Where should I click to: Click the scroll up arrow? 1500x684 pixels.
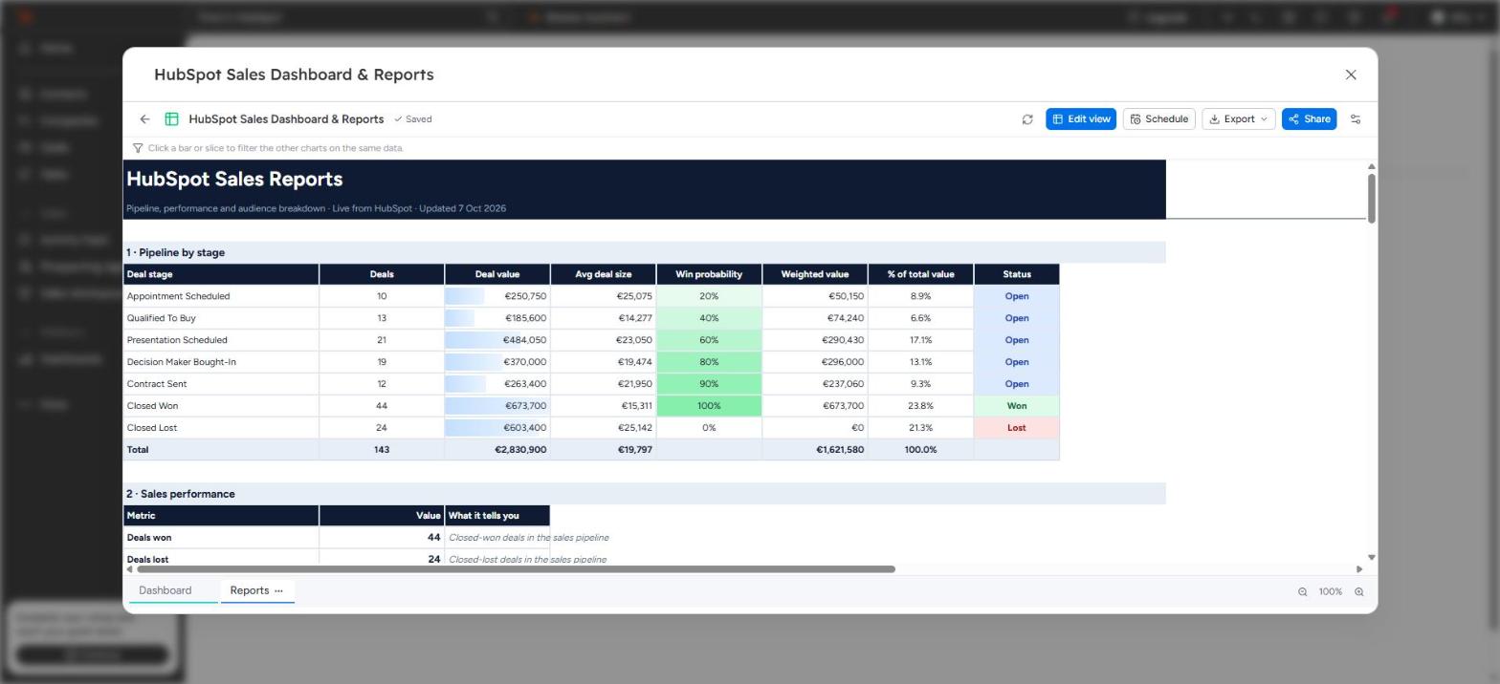tap(1371, 167)
